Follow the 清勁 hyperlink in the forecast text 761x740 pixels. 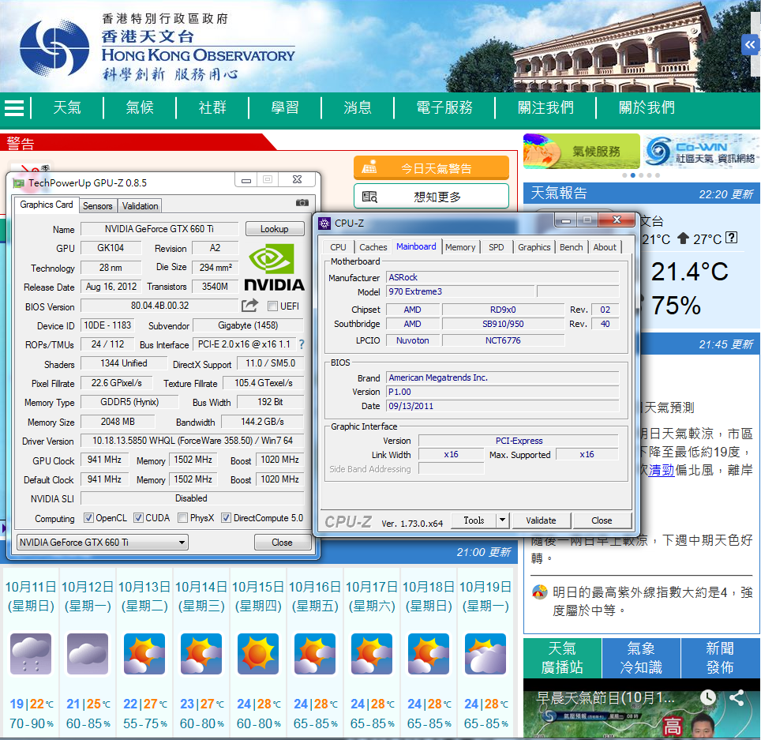click(x=662, y=470)
